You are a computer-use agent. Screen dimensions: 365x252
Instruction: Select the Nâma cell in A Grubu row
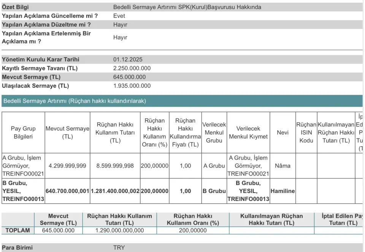282,166
